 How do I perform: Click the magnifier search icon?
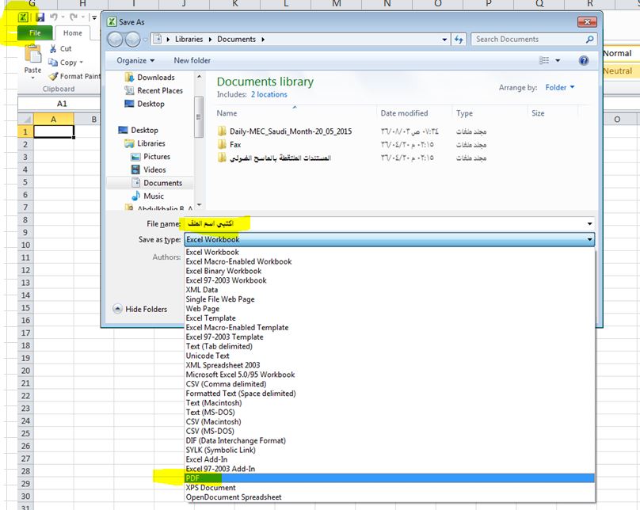[x=589, y=39]
